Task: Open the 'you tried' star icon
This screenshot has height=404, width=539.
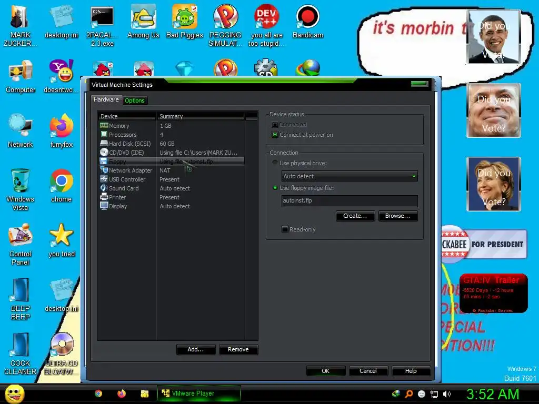Action: pyautogui.click(x=62, y=240)
